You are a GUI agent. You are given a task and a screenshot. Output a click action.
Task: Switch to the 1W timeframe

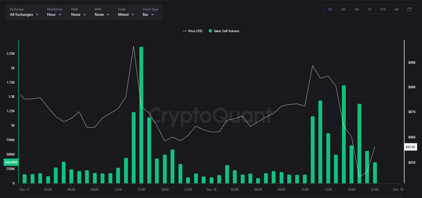(343, 9)
